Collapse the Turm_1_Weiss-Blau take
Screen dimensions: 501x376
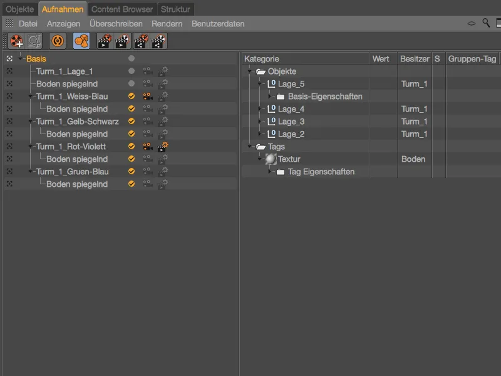[x=30, y=97]
